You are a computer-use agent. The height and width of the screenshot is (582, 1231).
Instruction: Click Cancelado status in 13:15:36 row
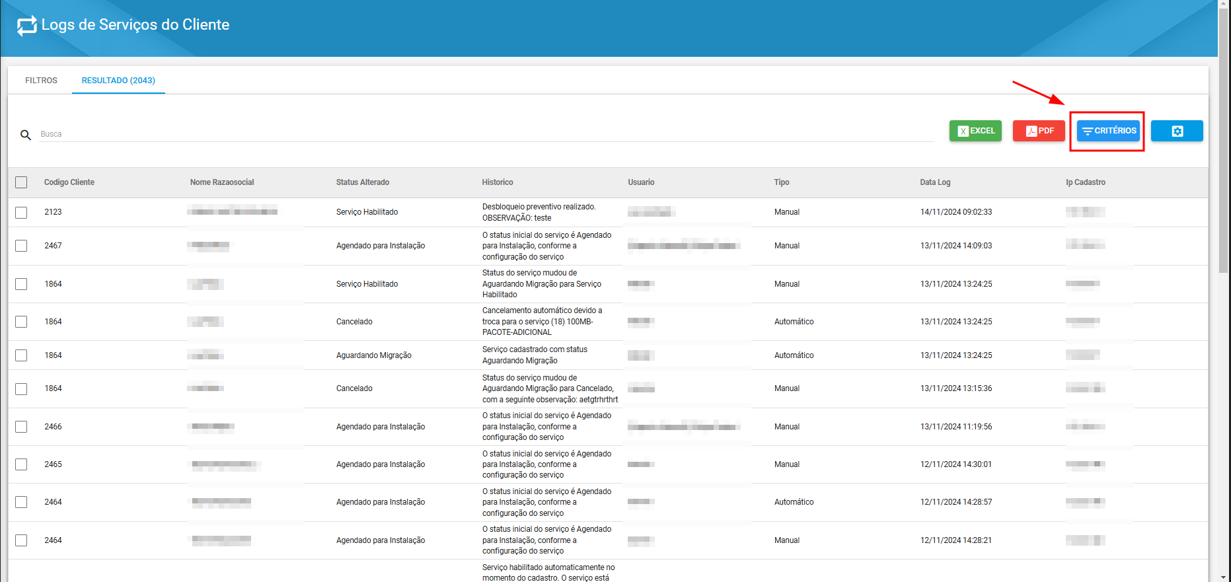tap(354, 388)
